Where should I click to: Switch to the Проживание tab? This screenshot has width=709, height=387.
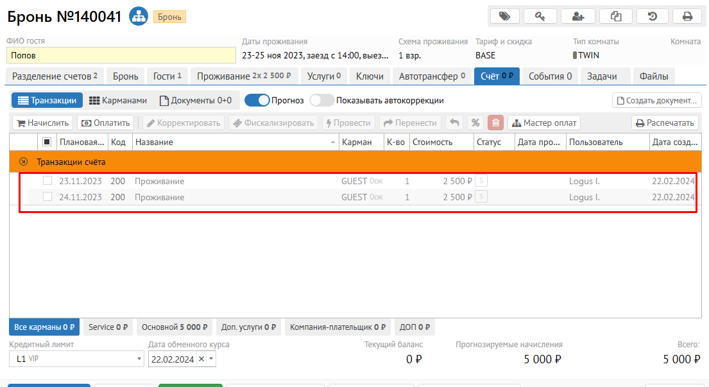tap(243, 76)
